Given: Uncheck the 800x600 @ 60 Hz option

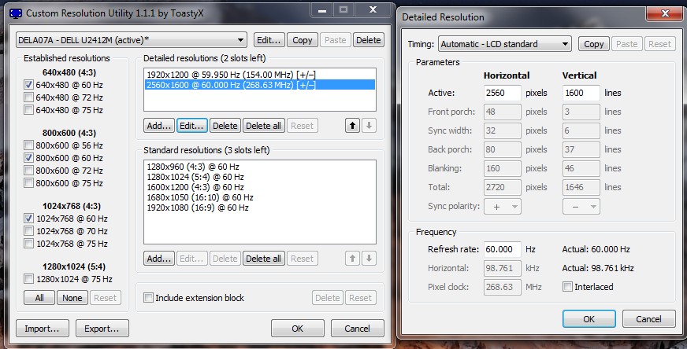Looking at the screenshot, I should [x=30, y=158].
